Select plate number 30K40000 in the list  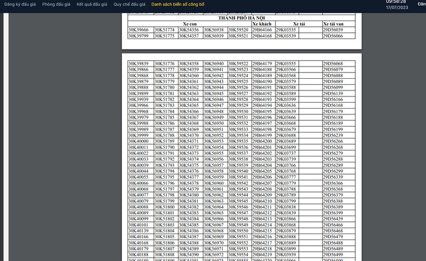(x=138, y=141)
